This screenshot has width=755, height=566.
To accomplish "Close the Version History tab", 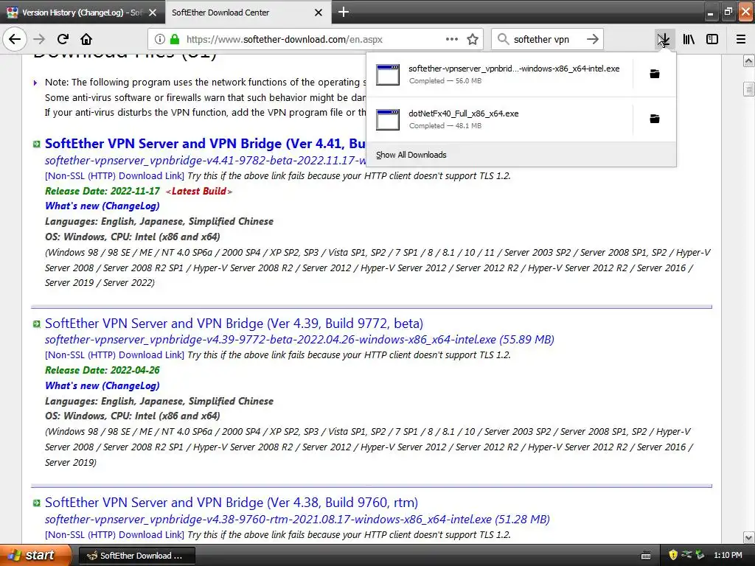I will click(x=153, y=13).
